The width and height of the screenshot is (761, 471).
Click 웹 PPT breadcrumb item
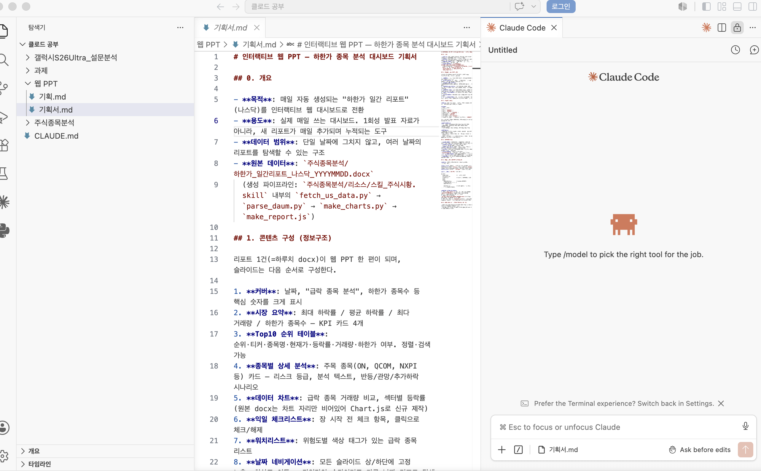[208, 44]
